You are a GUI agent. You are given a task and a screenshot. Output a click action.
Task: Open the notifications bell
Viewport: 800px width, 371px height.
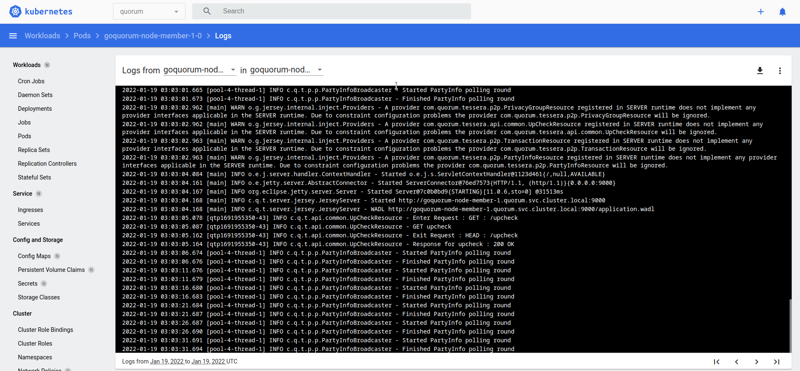coord(782,12)
